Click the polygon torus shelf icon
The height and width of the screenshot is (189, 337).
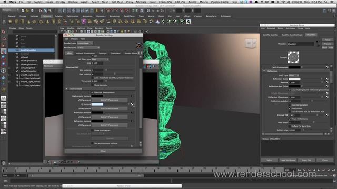41,22
